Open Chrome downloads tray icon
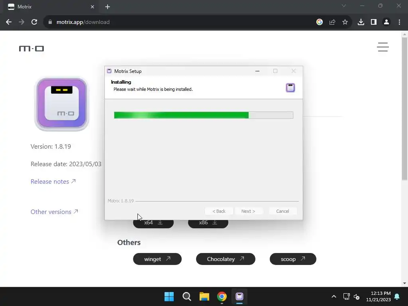This screenshot has height=306, width=408. [x=361, y=22]
